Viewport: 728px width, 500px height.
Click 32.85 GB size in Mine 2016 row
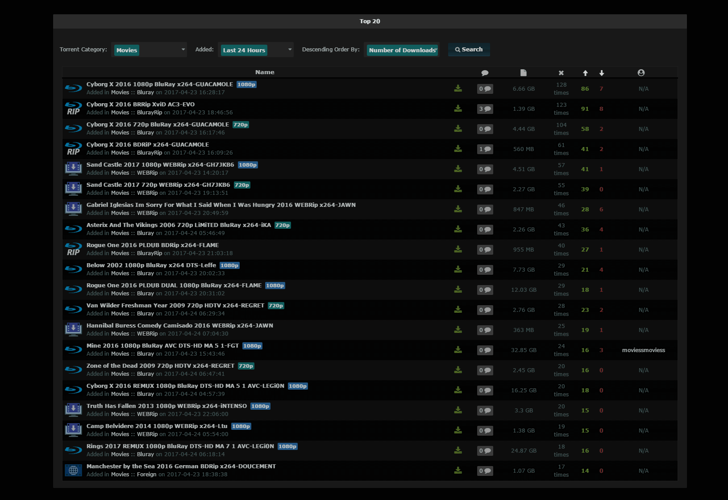(x=524, y=350)
